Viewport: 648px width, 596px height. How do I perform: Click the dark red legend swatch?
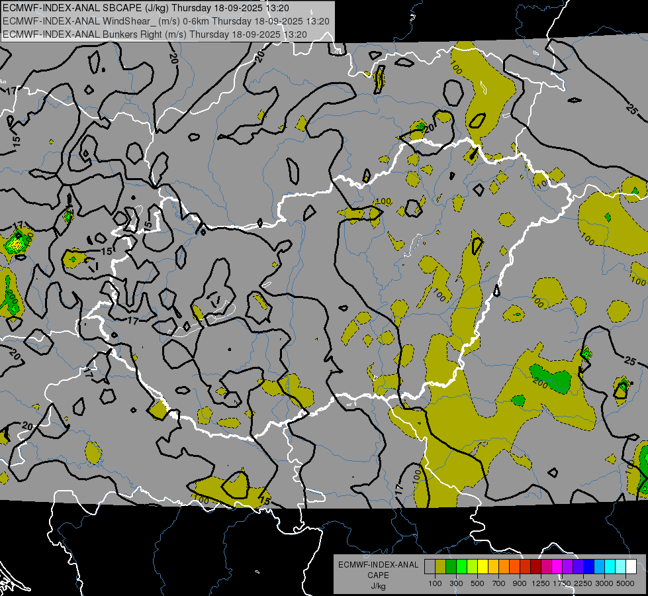pos(535,566)
